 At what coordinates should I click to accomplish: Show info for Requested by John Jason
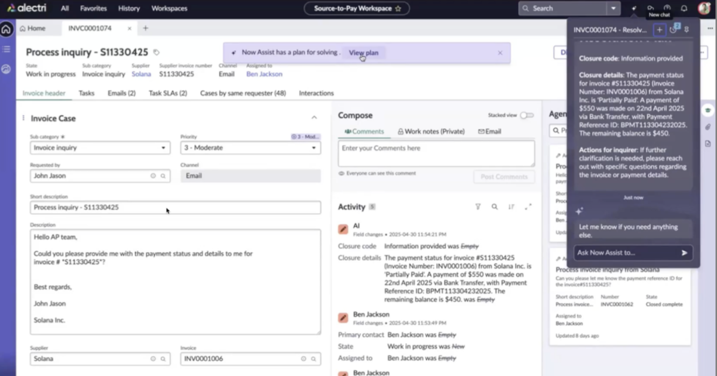[153, 176]
